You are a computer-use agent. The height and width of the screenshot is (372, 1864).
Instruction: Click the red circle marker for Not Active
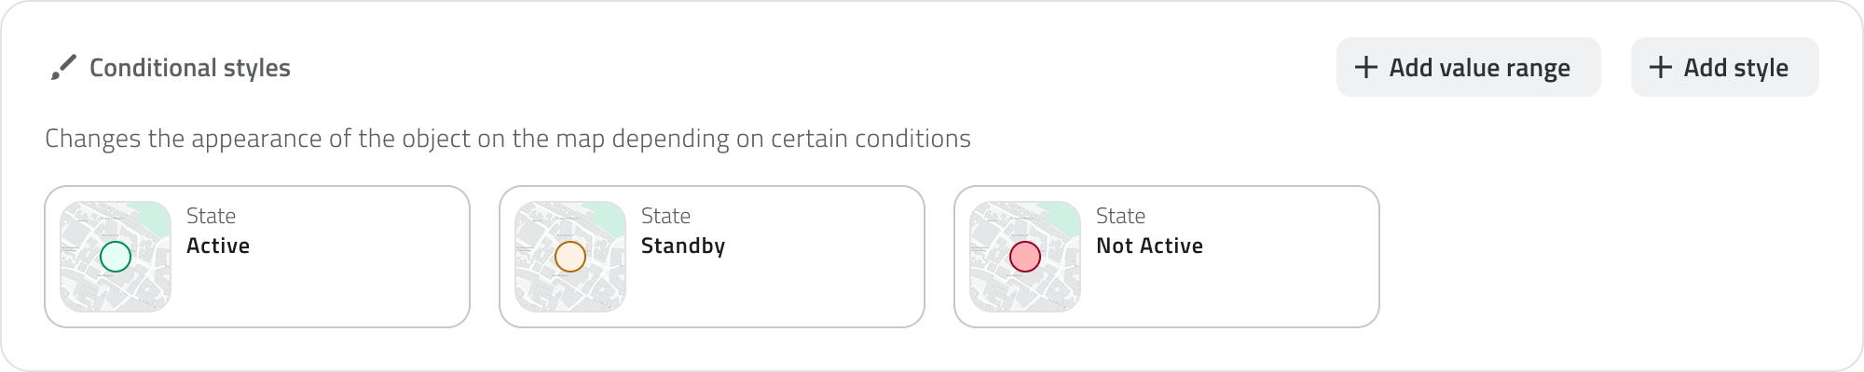(1025, 257)
